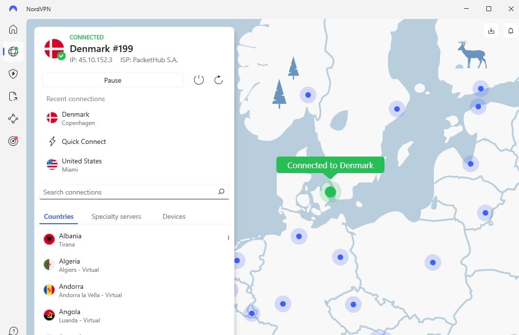519x335 pixels.
Task: Click the green Denmark server pin on map
Action: click(x=330, y=192)
